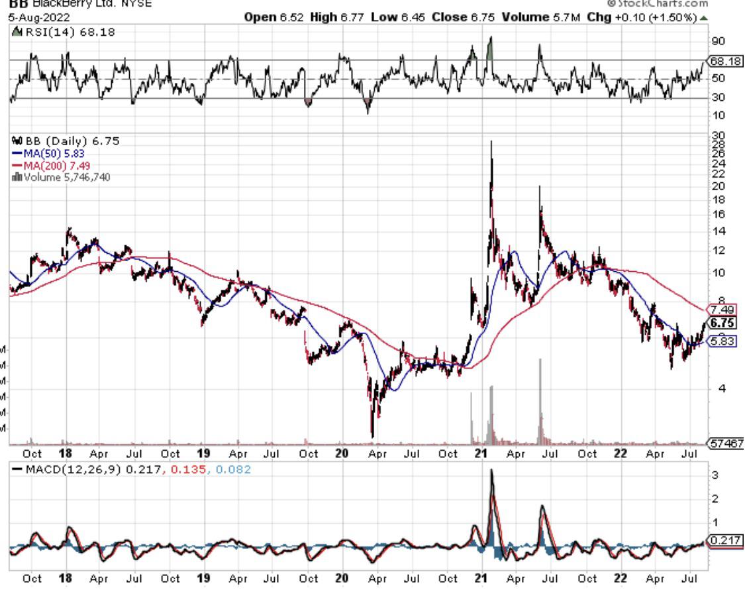Click the '18' year label on price chart axis

click(65, 453)
